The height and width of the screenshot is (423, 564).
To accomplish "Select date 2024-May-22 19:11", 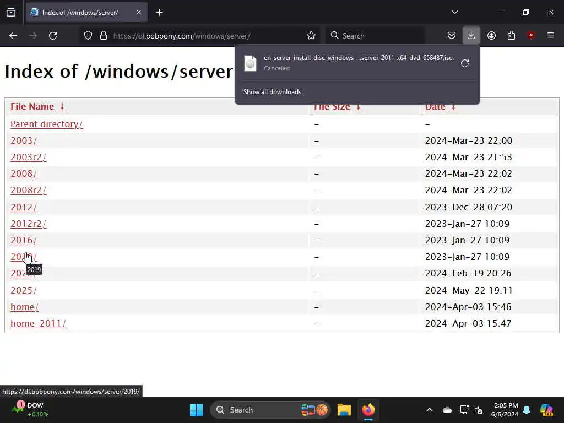I will click(x=469, y=290).
